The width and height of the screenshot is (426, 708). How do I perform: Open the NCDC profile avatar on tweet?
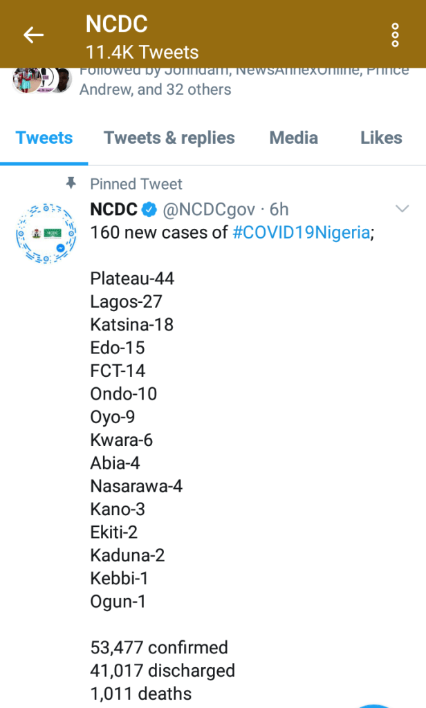click(45, 234)
